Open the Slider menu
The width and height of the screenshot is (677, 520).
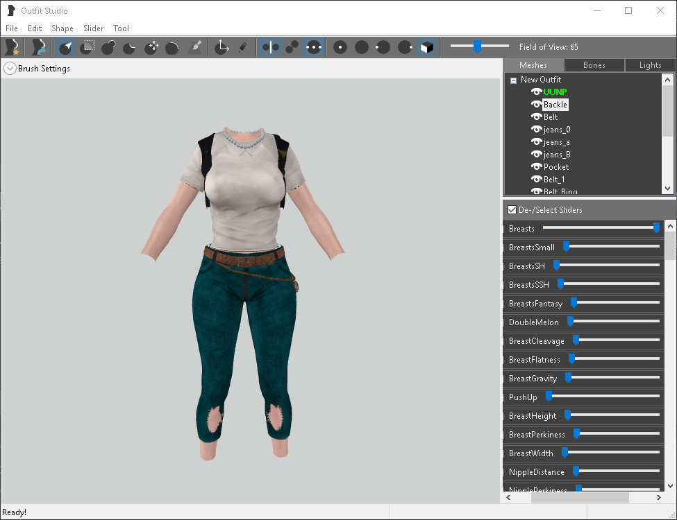tap(93, 28)
